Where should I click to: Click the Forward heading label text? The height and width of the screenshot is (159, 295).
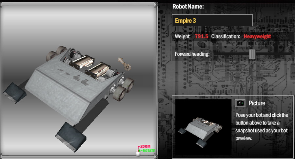192,54
